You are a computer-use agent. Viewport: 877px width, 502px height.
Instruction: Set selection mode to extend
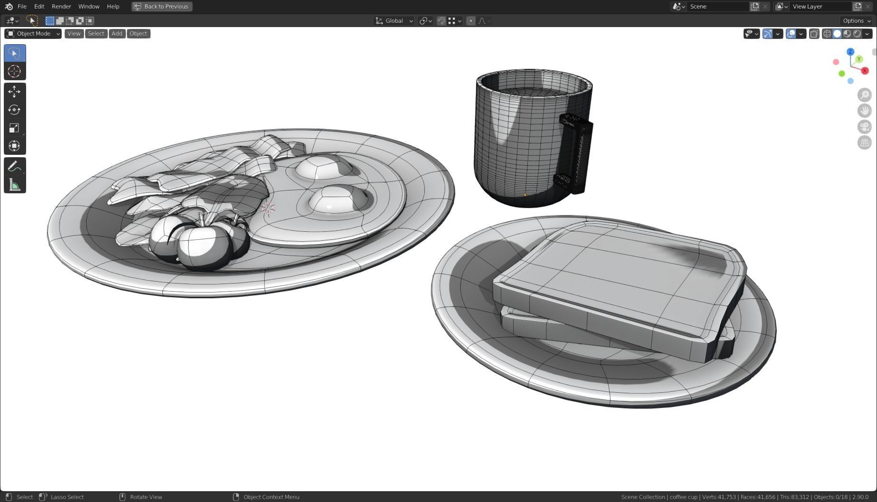(60, 20)
